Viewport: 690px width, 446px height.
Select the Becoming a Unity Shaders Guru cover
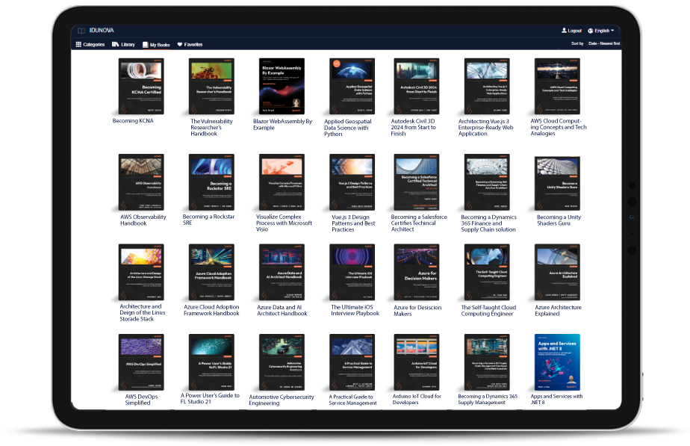pyautogui.click(x=557, y=183)
